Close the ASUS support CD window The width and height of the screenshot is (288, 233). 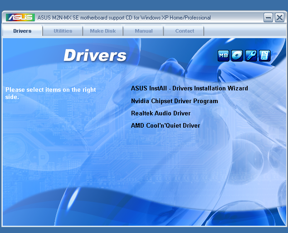(279, 18)
